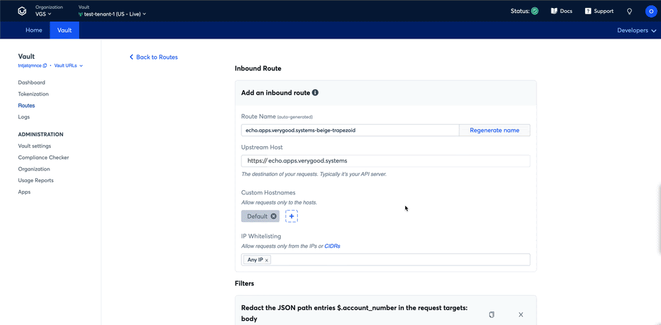The width and height of the screenshot is (661, 325).
Task: Click the IP Whitelisting input field
Action: click(x=386, y=259)
